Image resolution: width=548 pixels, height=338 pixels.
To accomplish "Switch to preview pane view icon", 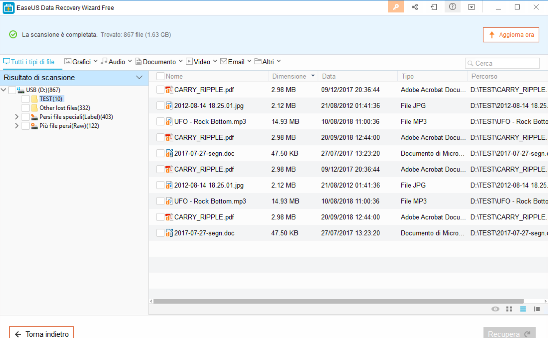I will tap(537, 309).
